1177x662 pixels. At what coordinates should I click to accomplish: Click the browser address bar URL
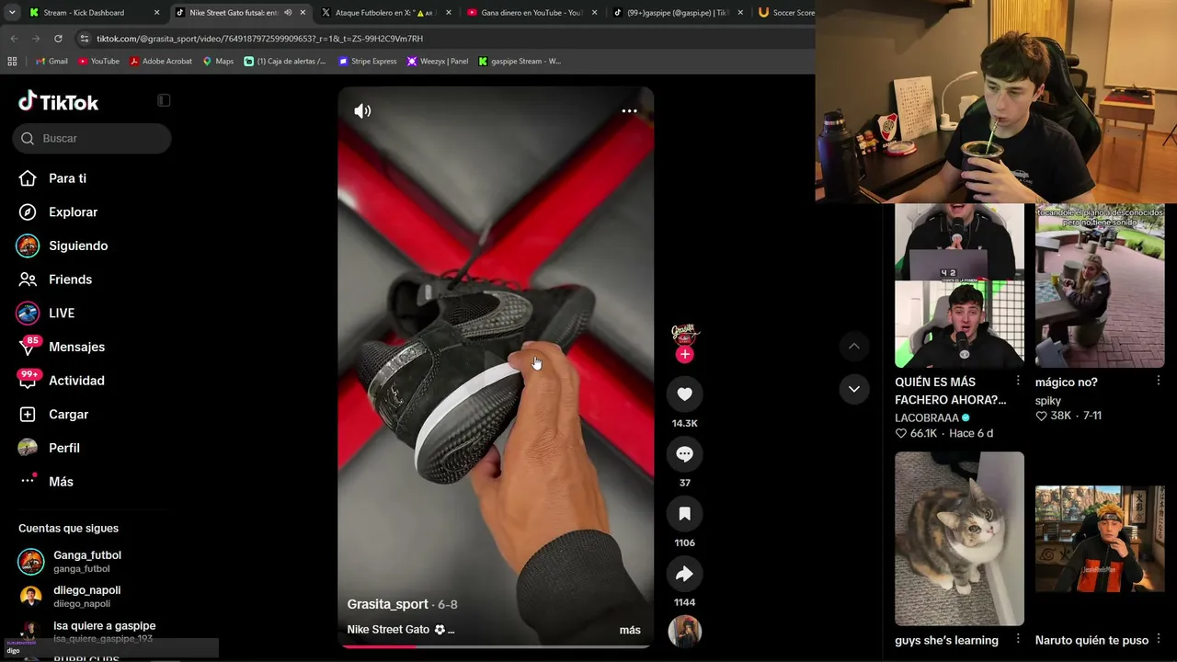point(259,39)
